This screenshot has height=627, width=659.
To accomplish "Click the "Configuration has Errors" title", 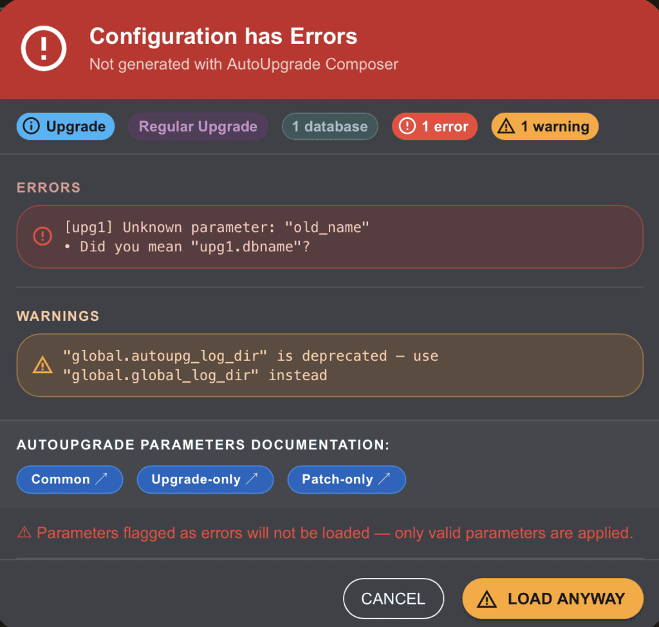I will tap(223, 36).
